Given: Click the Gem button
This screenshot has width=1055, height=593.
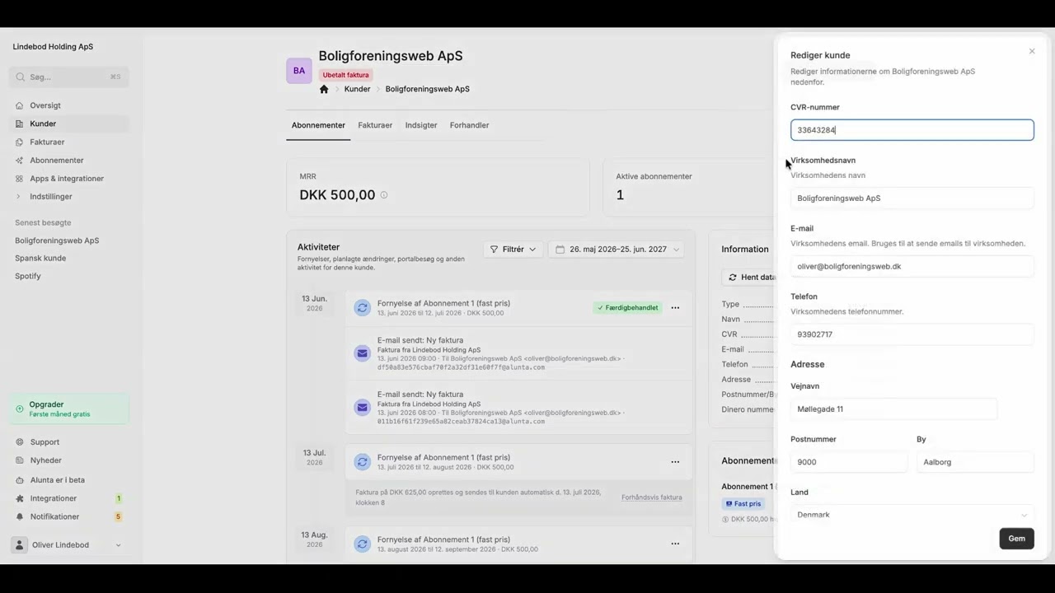Looking at the screenshot, I should [1016, 539].
